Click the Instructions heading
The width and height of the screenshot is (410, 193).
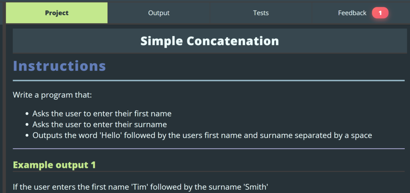coord(59,66)
